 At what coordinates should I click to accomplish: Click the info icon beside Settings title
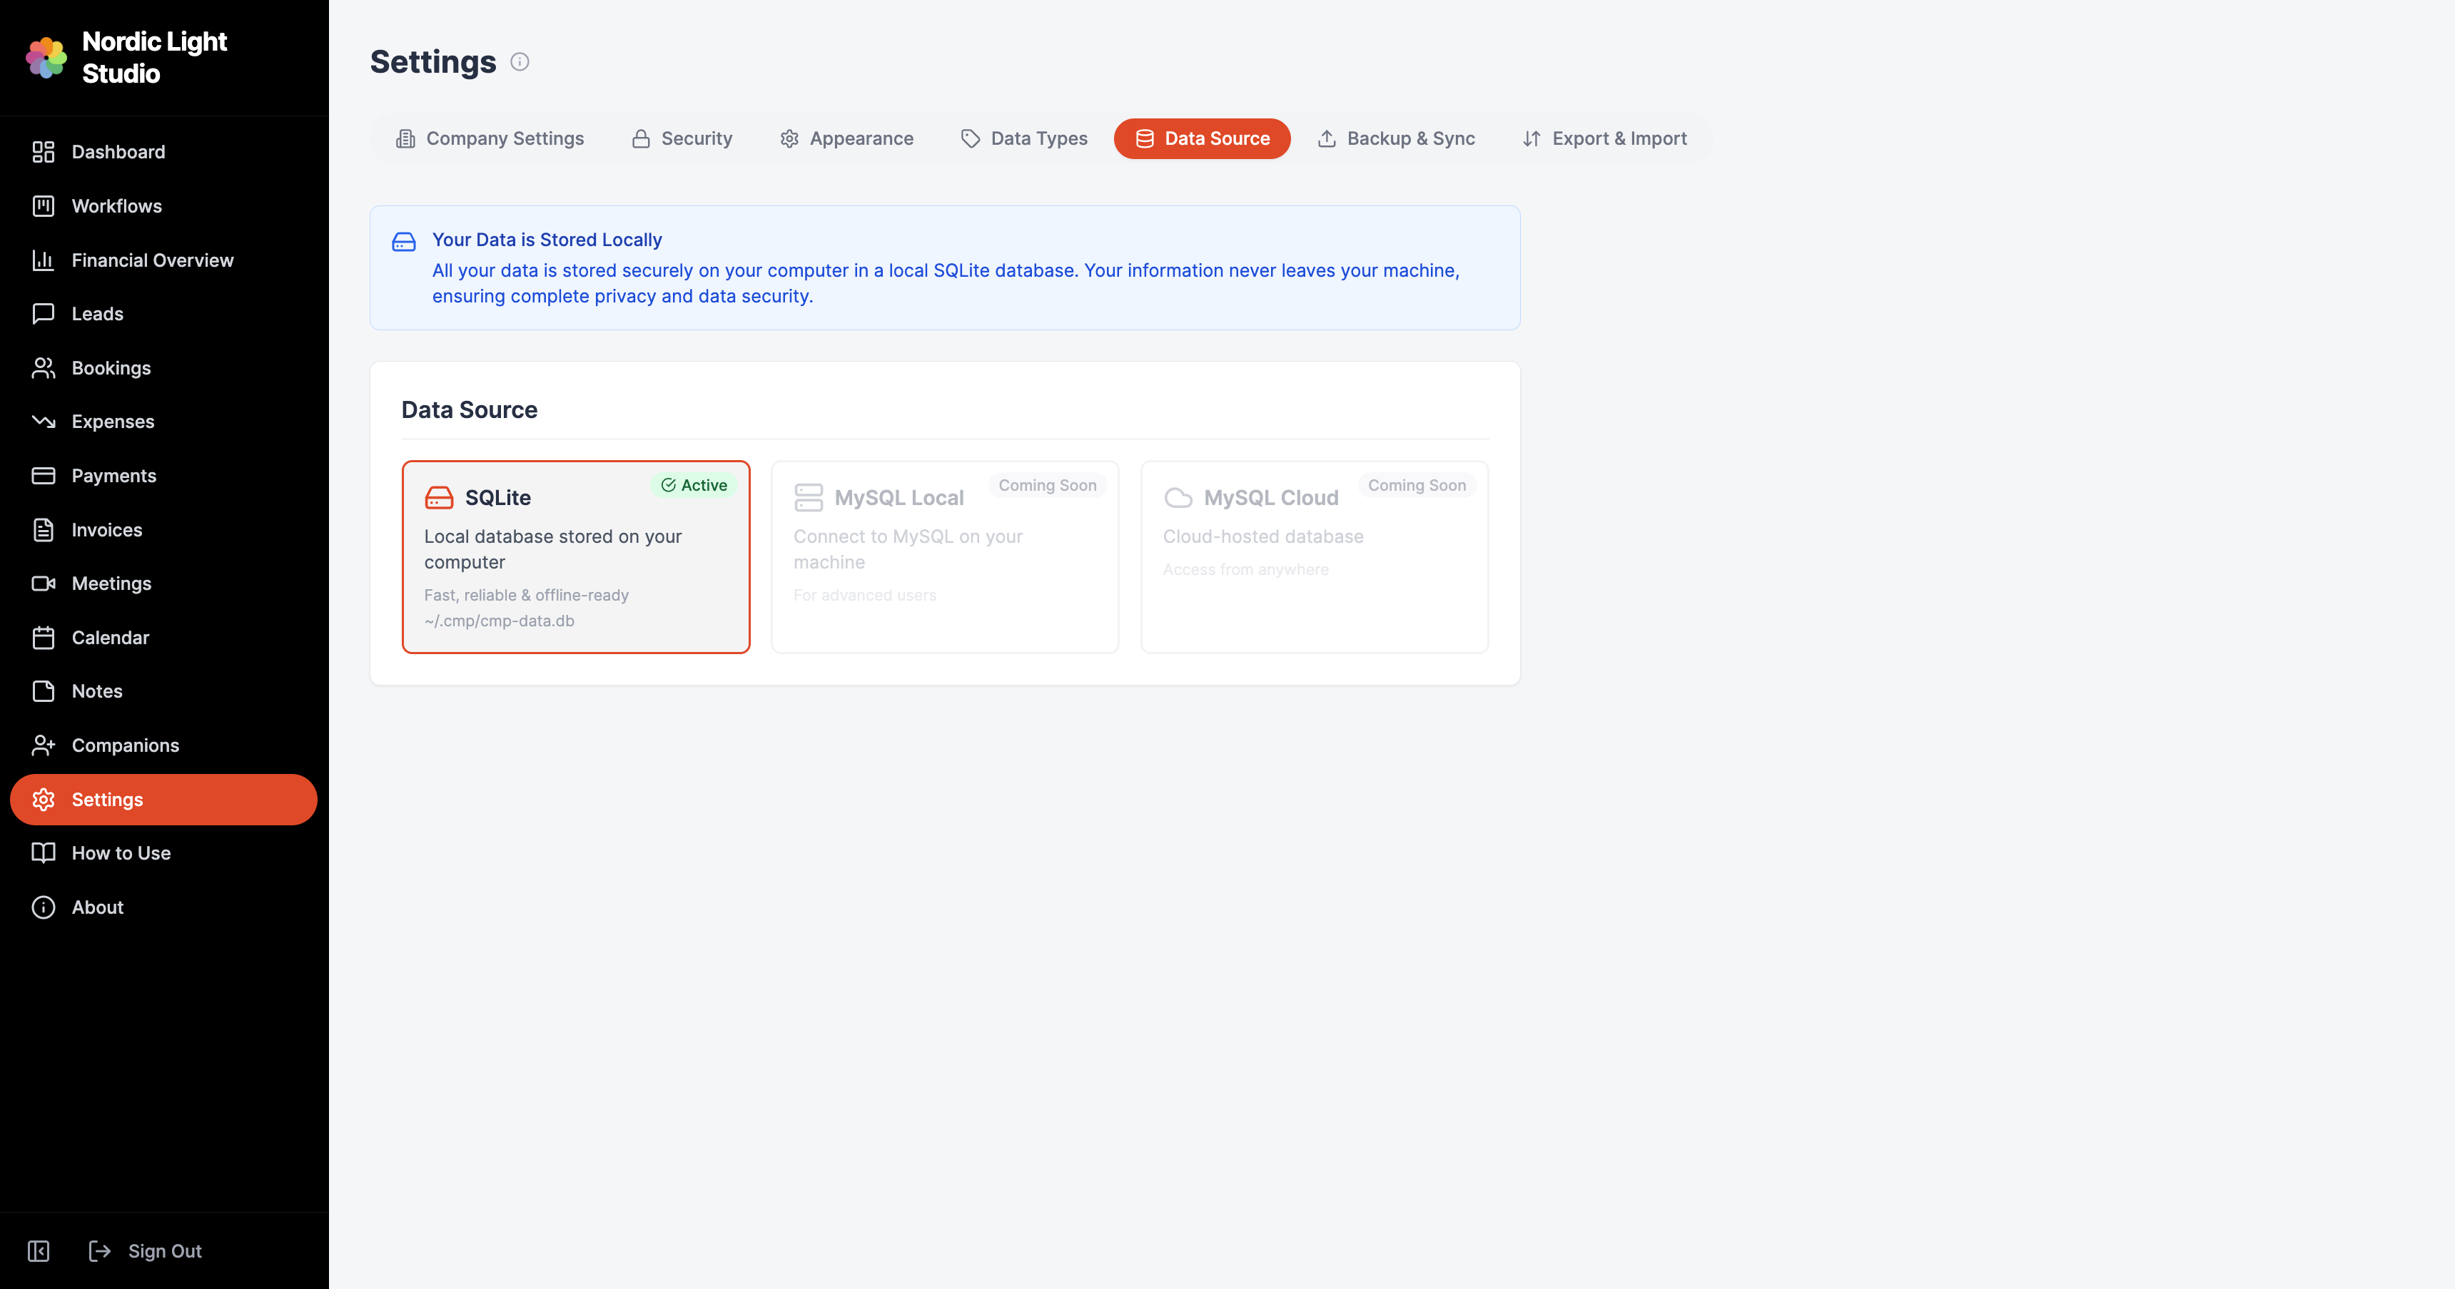[520, 62]
